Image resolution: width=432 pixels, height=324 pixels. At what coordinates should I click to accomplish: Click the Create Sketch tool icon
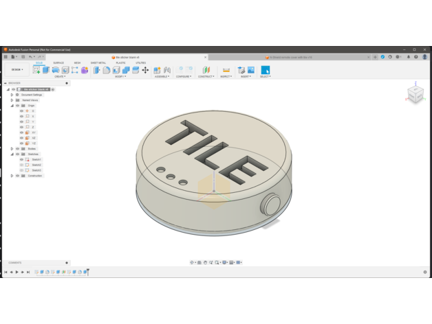pos(36,70)
